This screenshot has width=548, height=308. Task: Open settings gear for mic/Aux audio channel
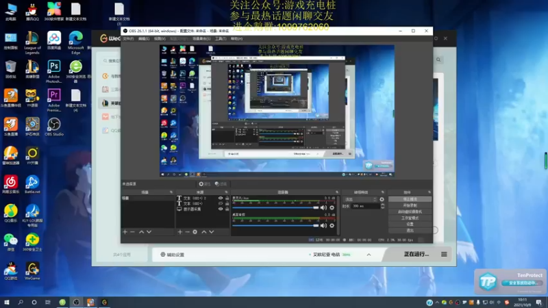(x=332, y=208)
